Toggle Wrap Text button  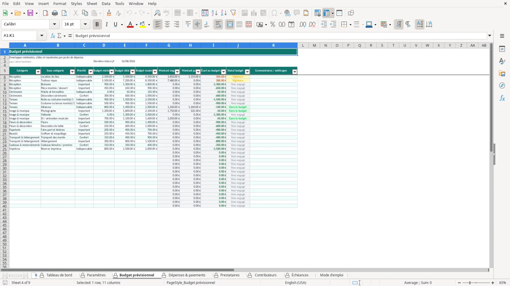point(218,24)
